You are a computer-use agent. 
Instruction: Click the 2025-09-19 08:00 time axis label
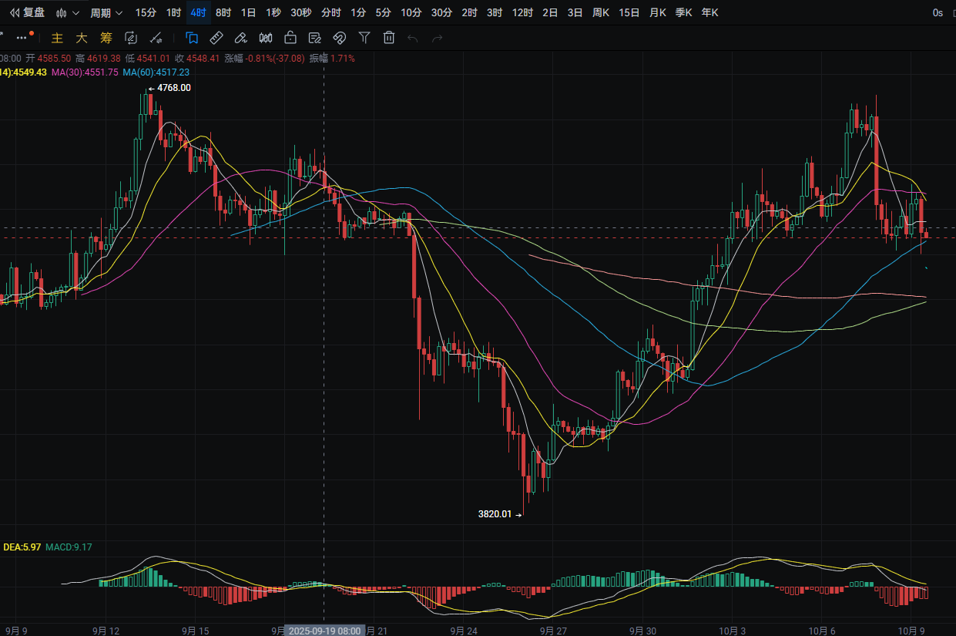[x=324, y=630]
